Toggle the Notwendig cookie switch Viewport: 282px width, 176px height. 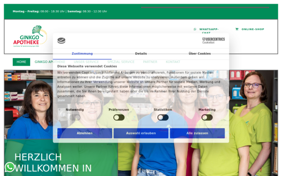(75, 118)
